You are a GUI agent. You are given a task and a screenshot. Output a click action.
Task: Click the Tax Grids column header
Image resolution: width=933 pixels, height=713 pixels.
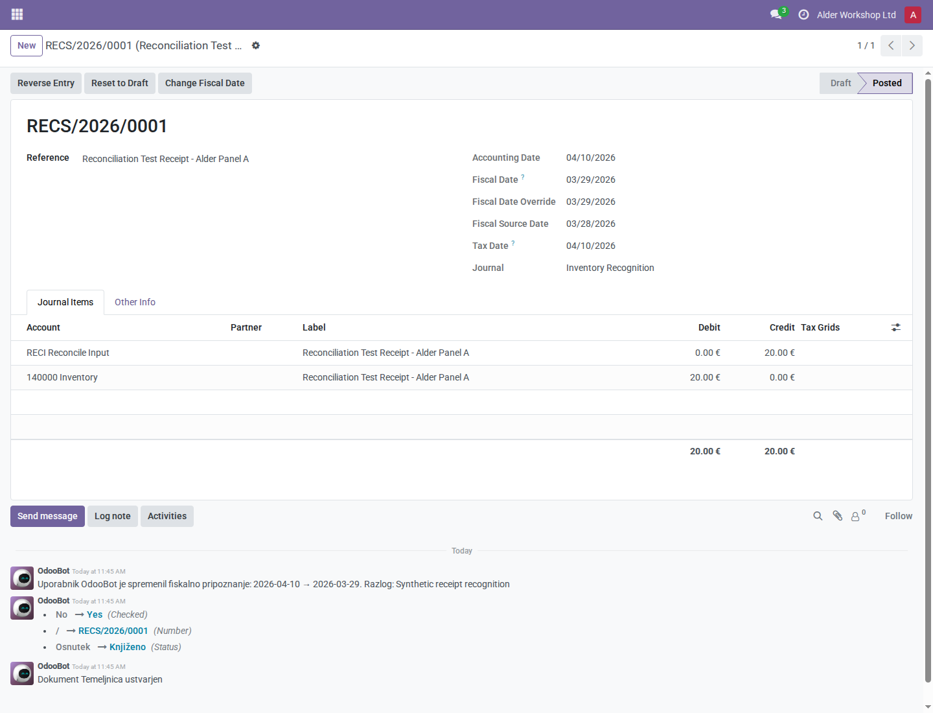[x=820, y=327]
